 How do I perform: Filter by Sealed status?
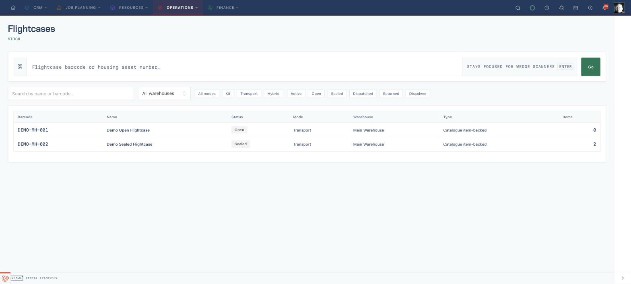coord(337,94)
